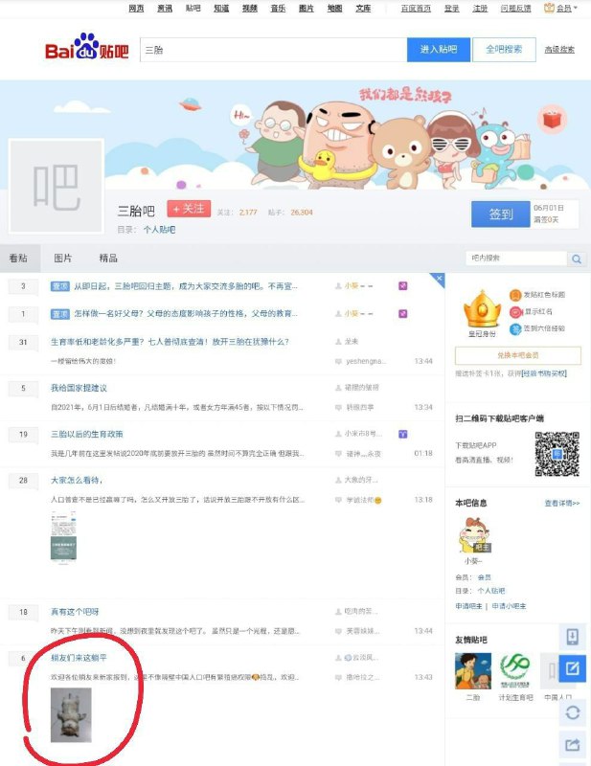Open the pinned post 怎样做一名好父母
This screenshot has height=766, width=591.
pos(185,314)
